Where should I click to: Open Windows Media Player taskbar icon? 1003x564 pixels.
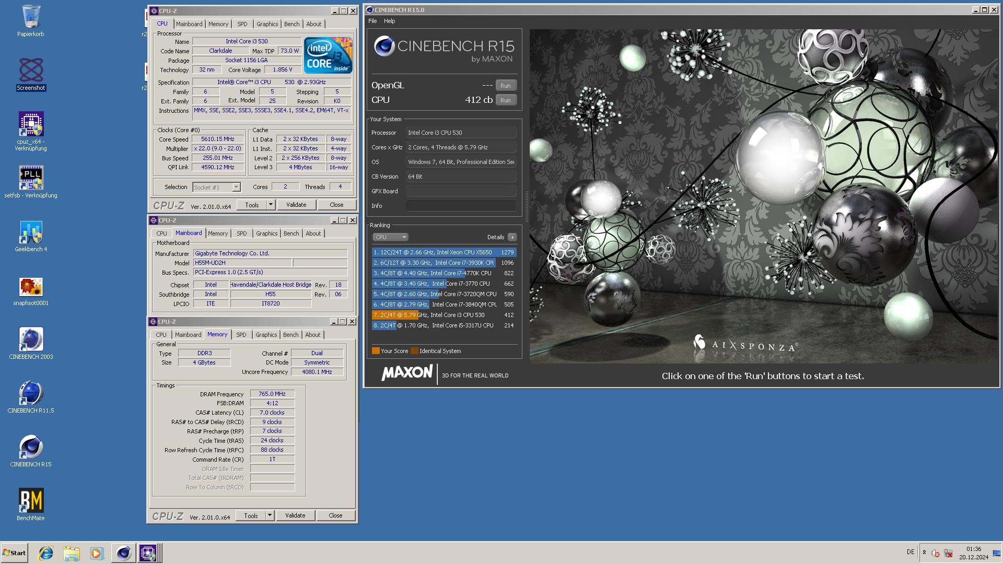tap(97, 553)
